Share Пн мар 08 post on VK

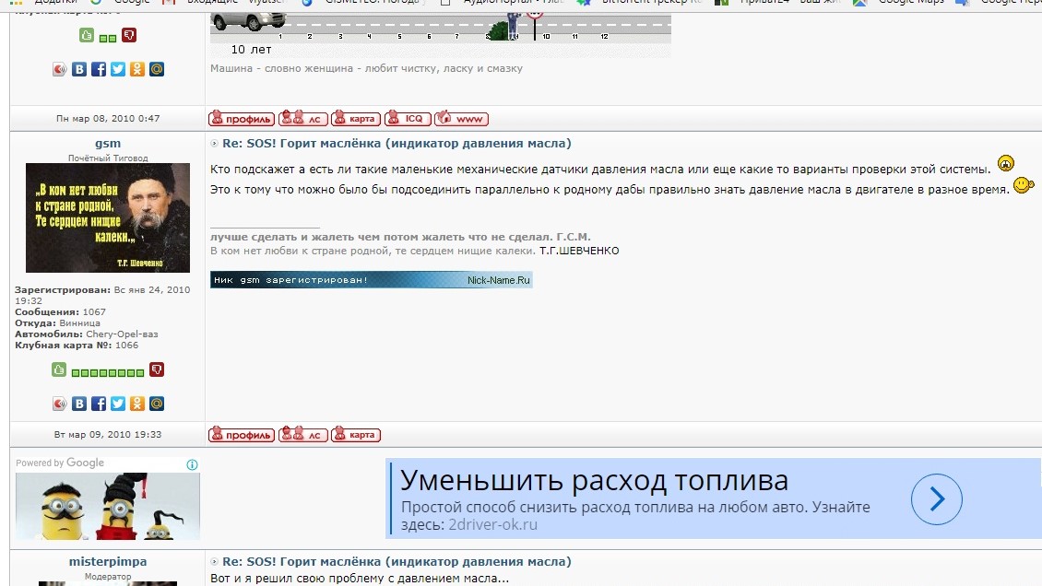tap(79, 69)
